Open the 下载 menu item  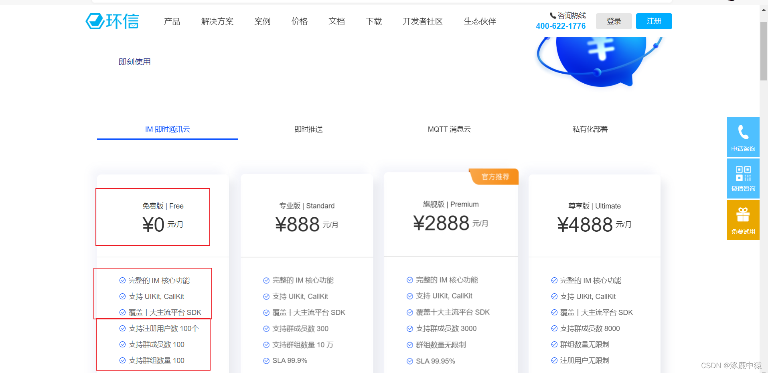[x=374, y=21]
